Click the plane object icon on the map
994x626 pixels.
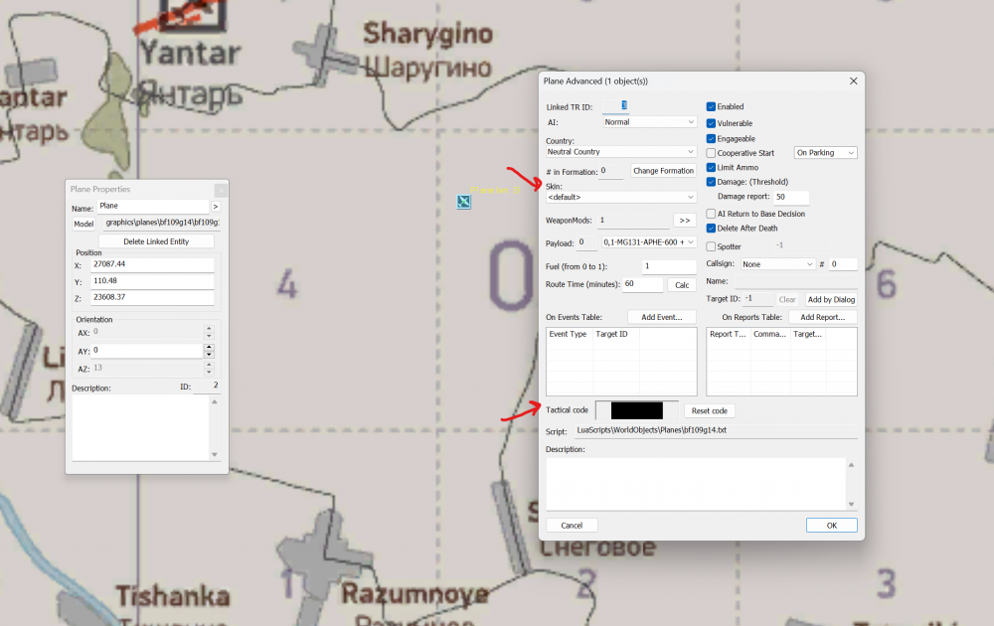coord(463,203)
